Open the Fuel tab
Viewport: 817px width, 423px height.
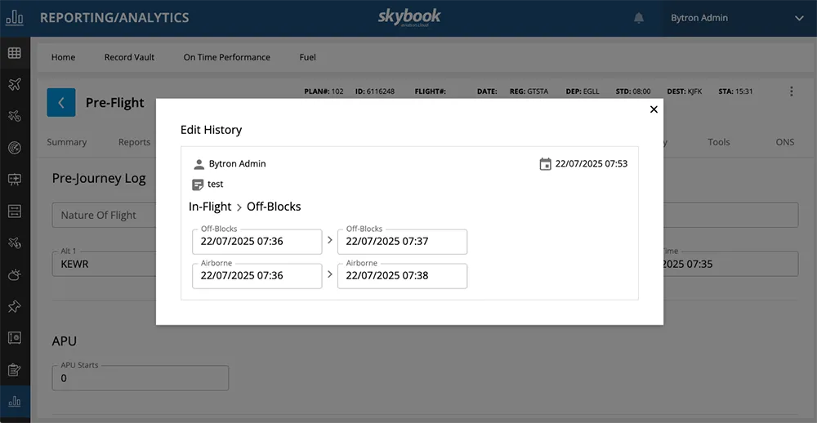(x=307, y=57)
